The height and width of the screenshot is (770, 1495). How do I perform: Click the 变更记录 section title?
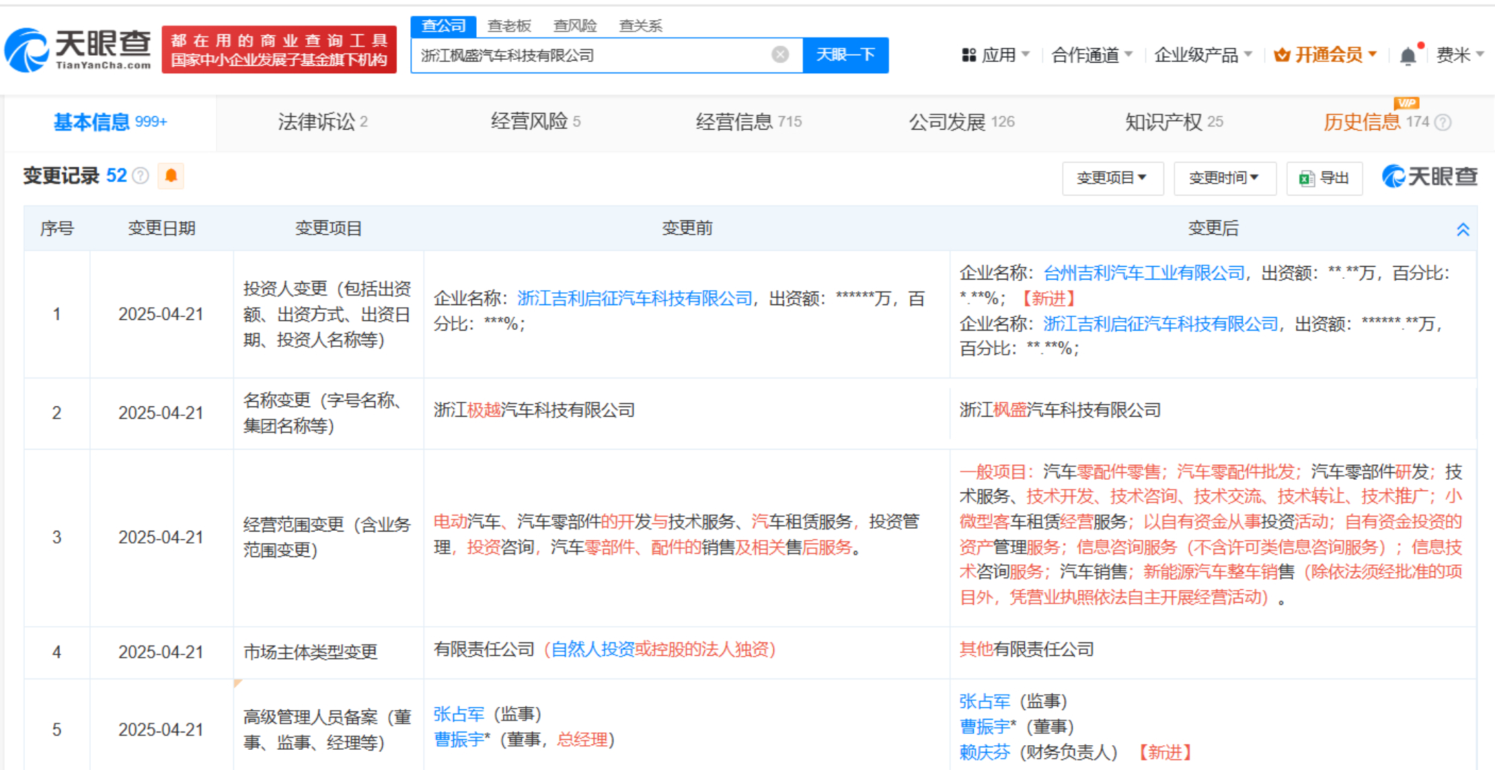61,176
